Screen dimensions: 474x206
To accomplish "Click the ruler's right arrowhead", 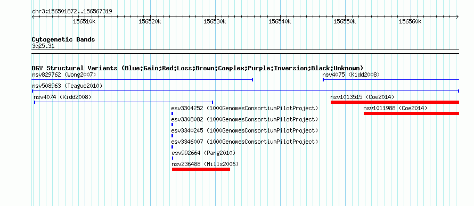I will click(x=457, y=17).
